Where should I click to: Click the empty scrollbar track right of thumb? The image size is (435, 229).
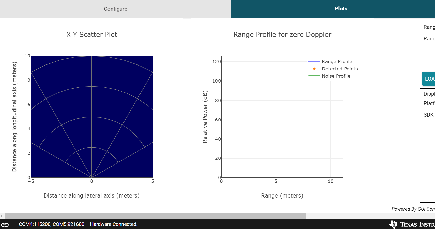click(370, 216)
